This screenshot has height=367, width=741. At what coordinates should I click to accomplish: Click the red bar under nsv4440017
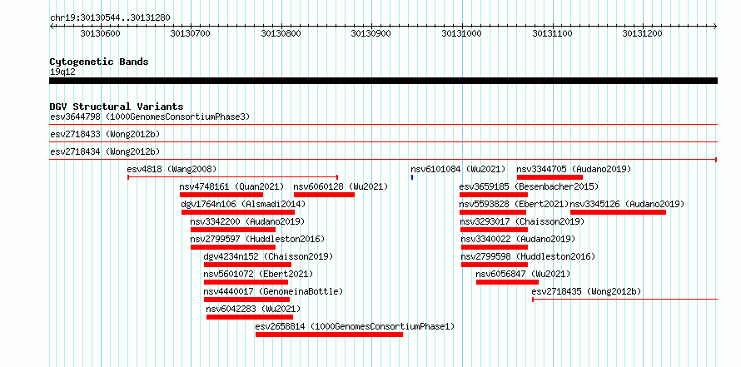coord(246,300)
